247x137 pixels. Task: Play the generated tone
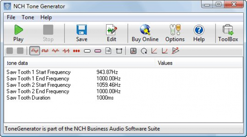(18, 33)
